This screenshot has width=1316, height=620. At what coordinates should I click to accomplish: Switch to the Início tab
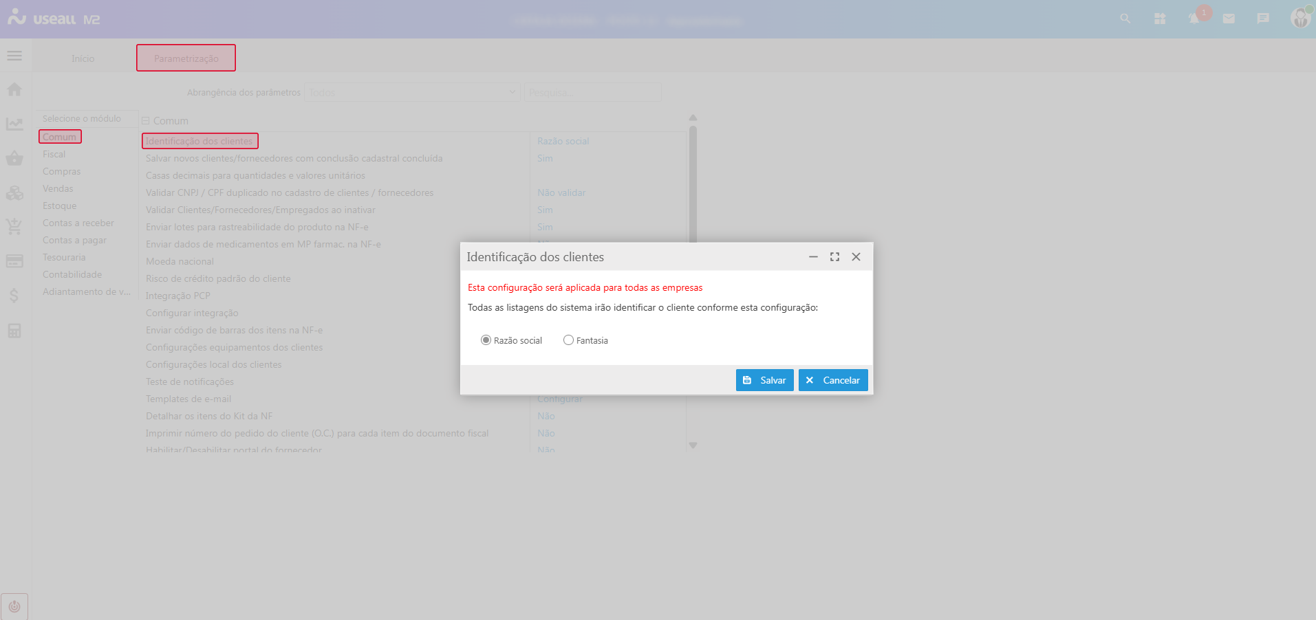click(x=83, y=58)
